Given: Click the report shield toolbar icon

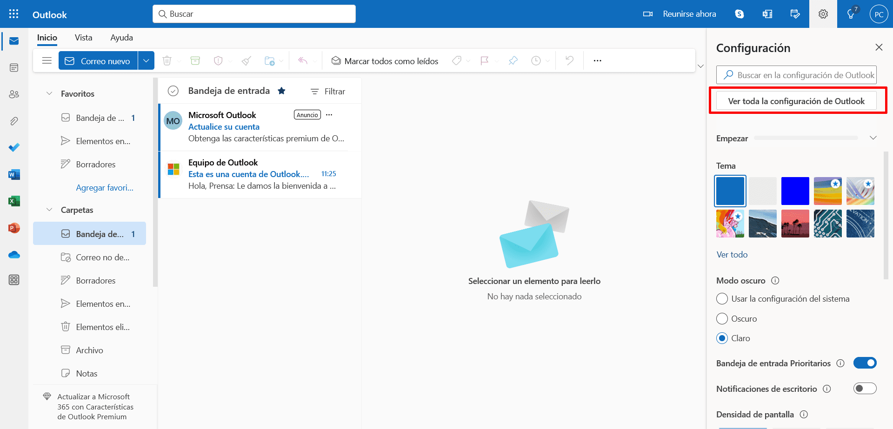Looking at the screenshot, I should [218, 60].
